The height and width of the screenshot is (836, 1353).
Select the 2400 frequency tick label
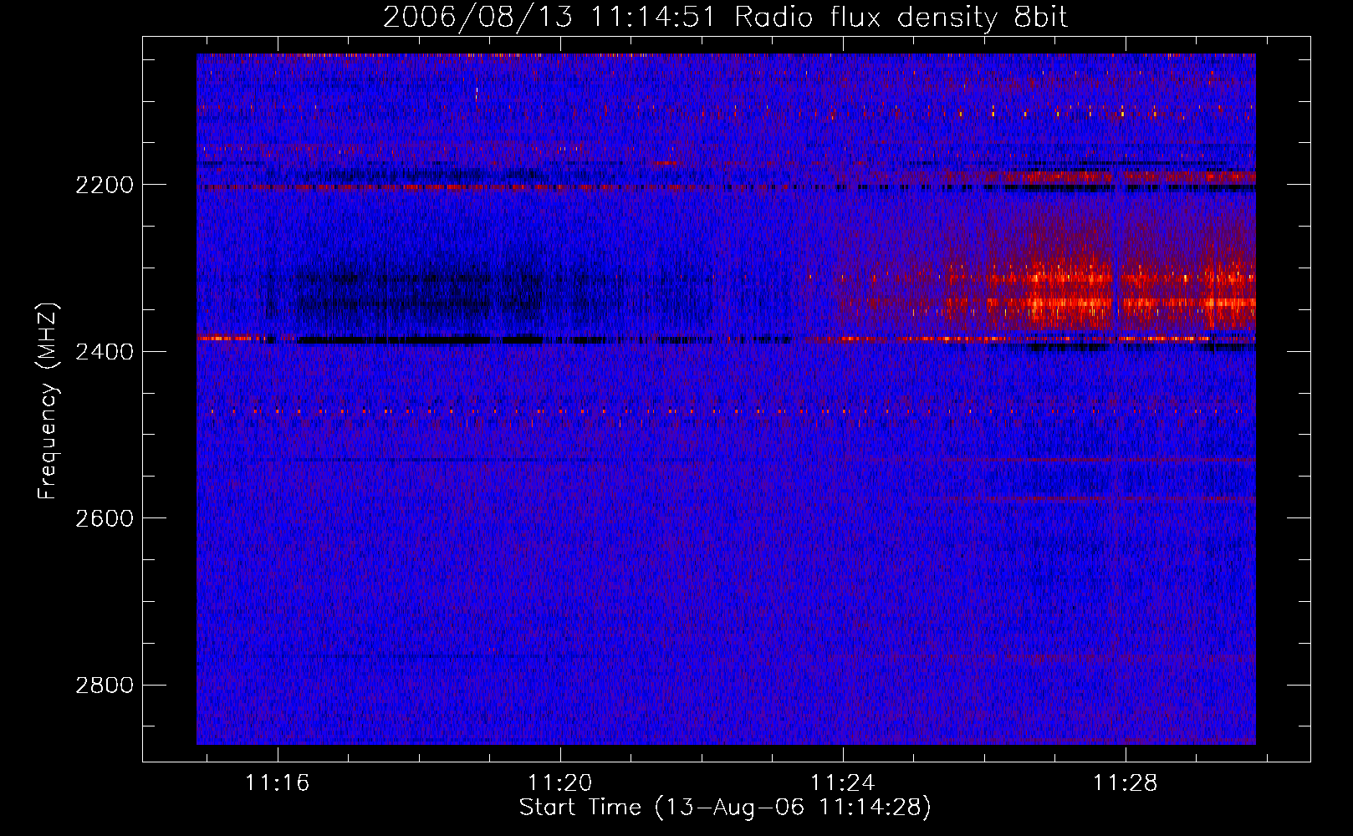point(105,352)
